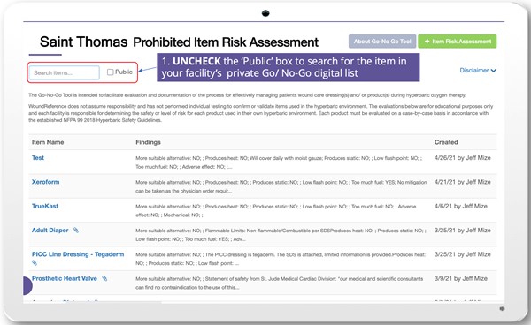Image resolution: width=531 pixels, height=325 pixels.
Task: Select '4/21/21 by Jeff Mize' created cell
Action: [462, 182]
